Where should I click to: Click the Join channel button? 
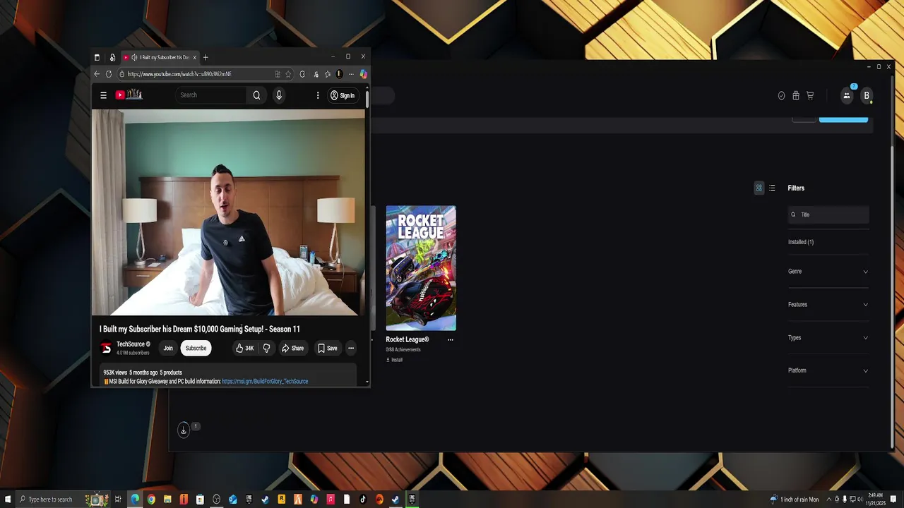point(168,348)
